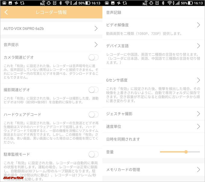
Task: Tap the Bluetooth icon in left status bar
Action: pos(61,3)
